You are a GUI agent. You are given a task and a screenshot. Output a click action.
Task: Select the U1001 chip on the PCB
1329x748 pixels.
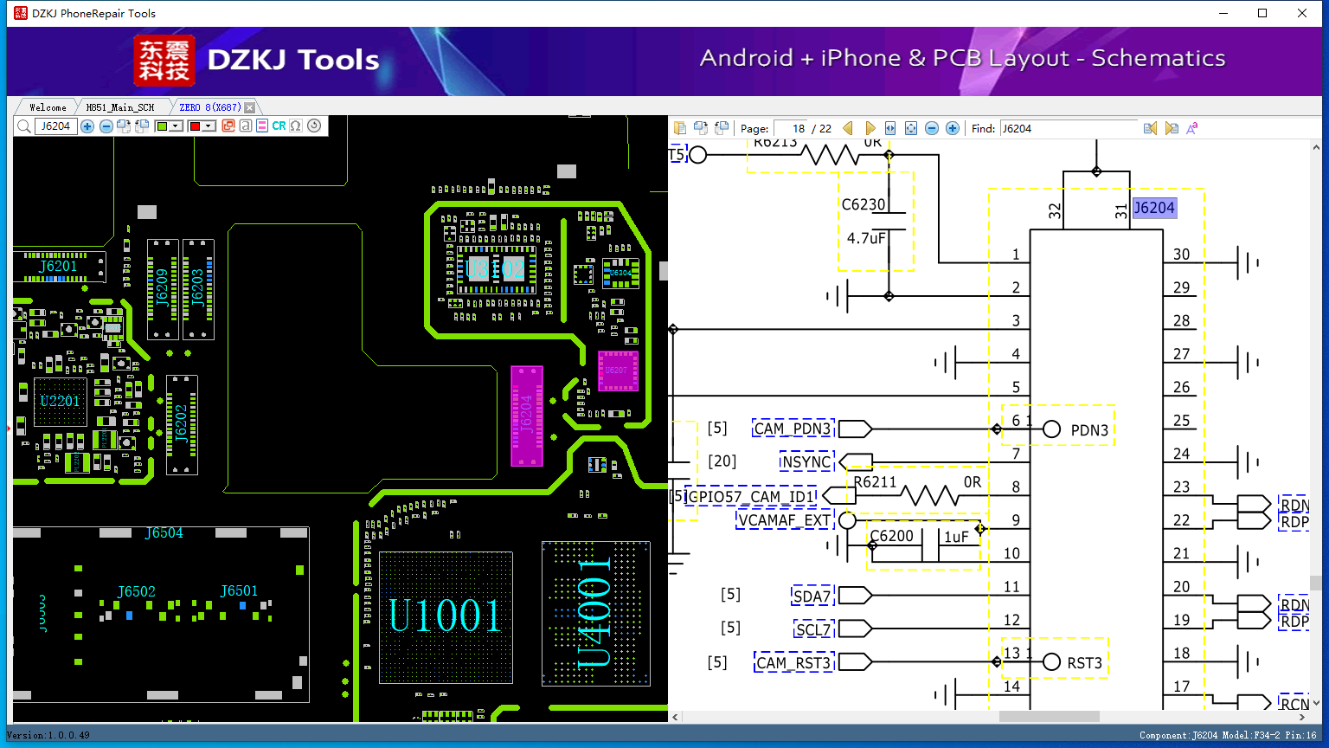point(446,617)
